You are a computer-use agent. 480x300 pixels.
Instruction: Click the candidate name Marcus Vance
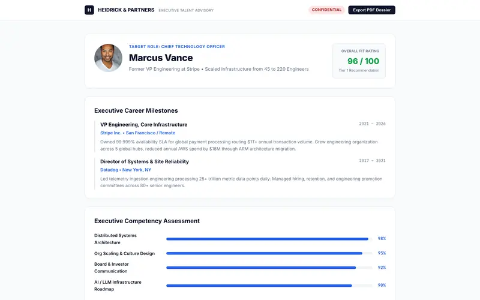tap(161, 58)
